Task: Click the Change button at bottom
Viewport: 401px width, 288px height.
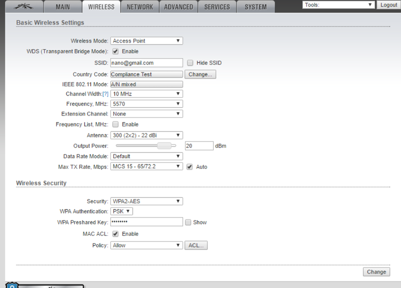Action: [376, 272]
